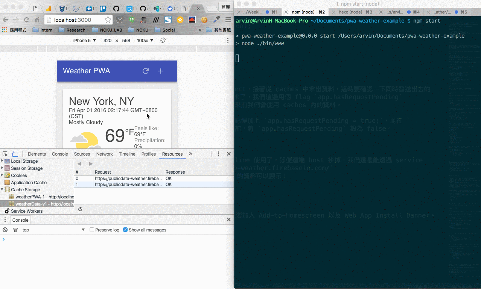Image resolution: width=481 pixels, height=289 pixels.
Task: Toggle the device mode icon
Action: [15, 154]
